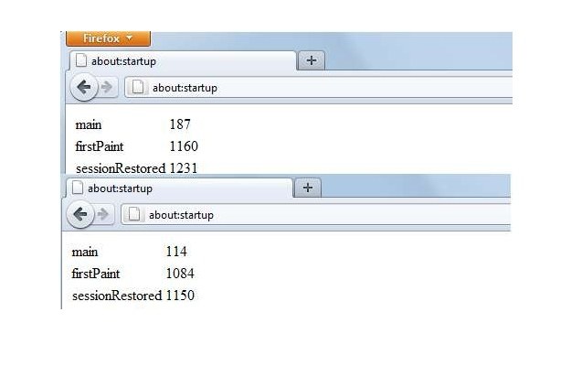
Task: Open a new tab with the upper plus button
Action: 312,60
